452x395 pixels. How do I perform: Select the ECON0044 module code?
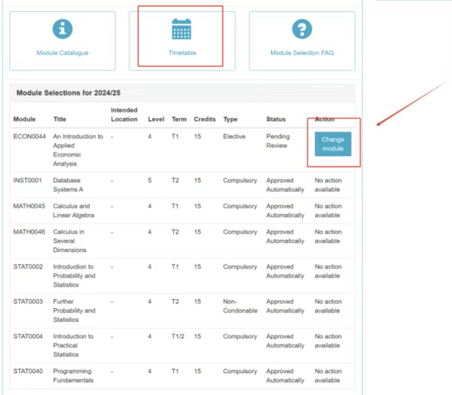29,137
